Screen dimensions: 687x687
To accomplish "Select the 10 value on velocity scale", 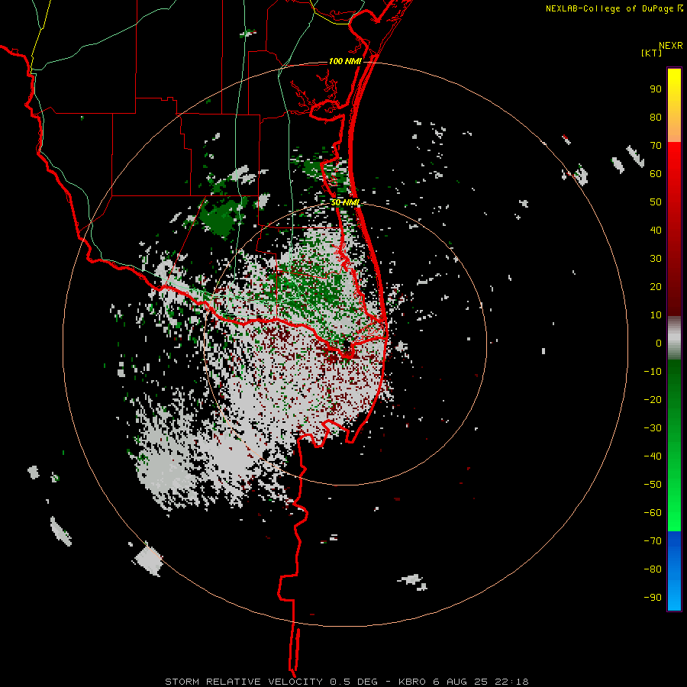I will coord(656,315).
